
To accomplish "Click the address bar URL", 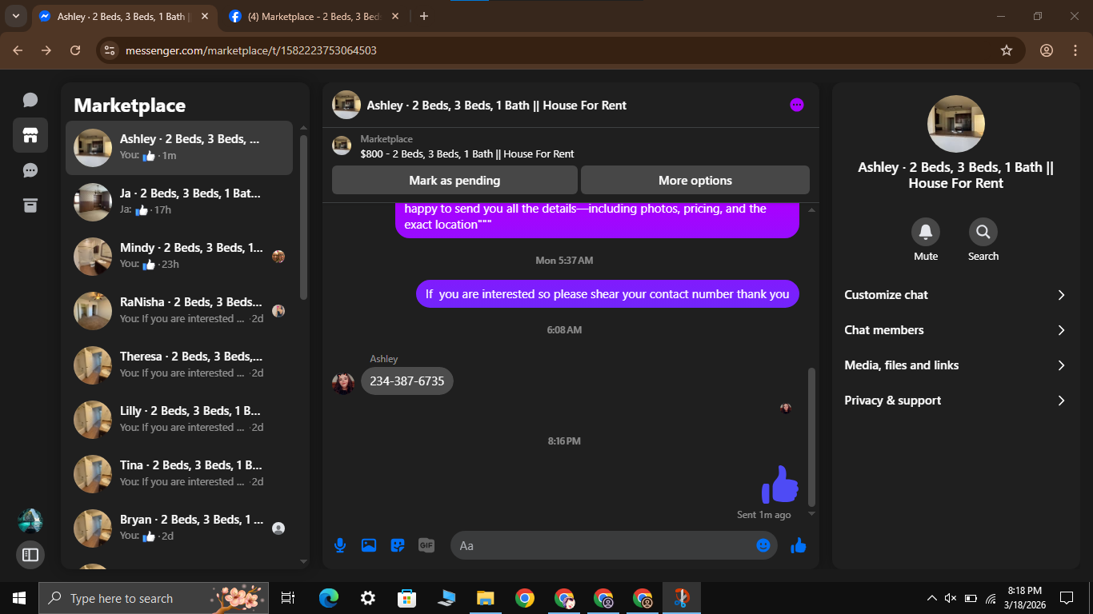I will pyautogui.click(x=251, y=50).
